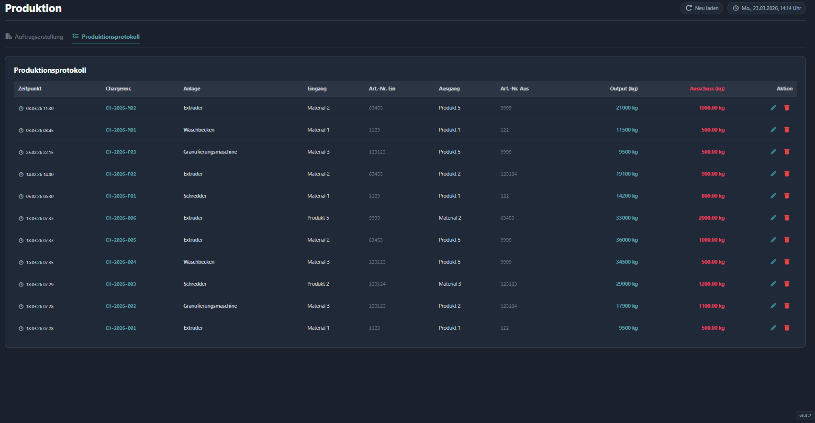Screen dimensions: 815x423
Task: Trash the CH-2026-F02 Extruder entry
Action: pos(786,174)
